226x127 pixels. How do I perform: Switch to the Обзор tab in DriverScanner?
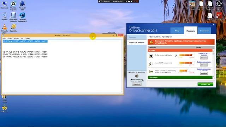(x=177, y=31)
